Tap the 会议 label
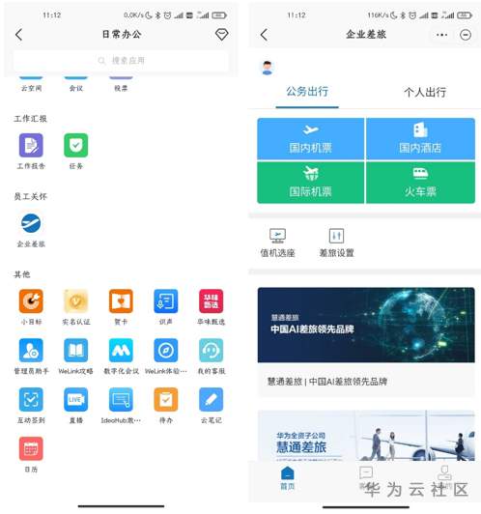The width and height of the screenshot is (481, 514). point(76,88)
